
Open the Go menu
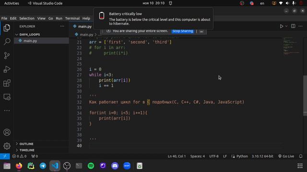(x=50, y=18)
